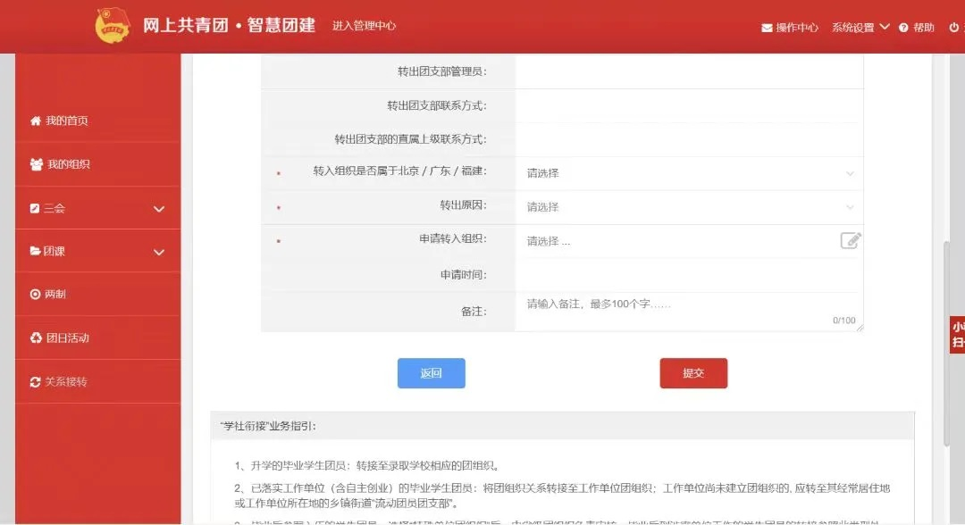Open 系统设置 dropdown in header
This screenshot has height=525, width=965.
[x=860, y=28]
